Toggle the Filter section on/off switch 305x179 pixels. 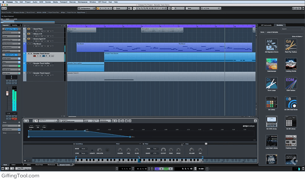pos(143,144)
